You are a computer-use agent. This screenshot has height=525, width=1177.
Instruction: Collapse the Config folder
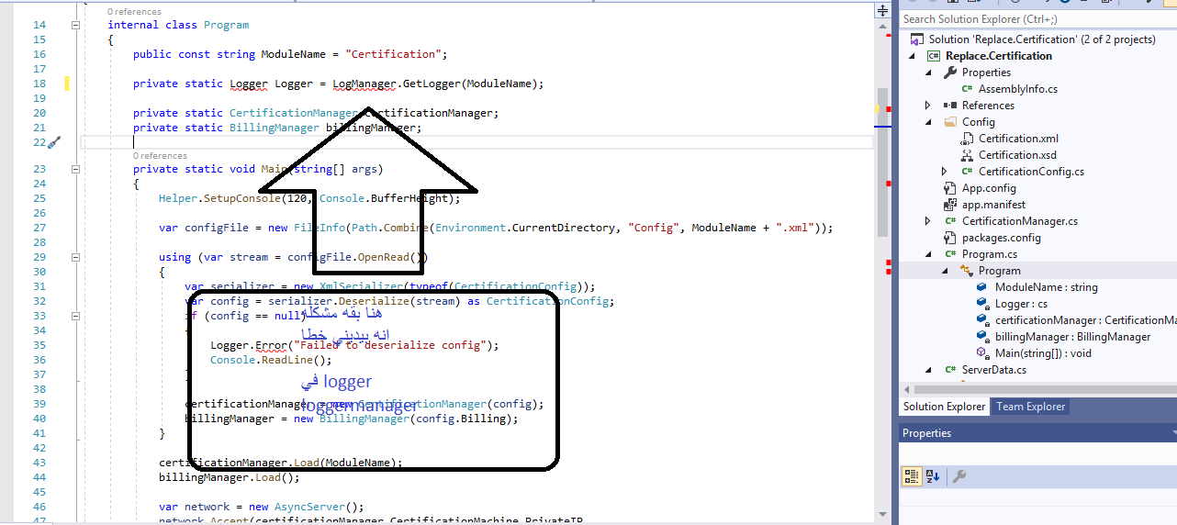[x=928, y=122]
